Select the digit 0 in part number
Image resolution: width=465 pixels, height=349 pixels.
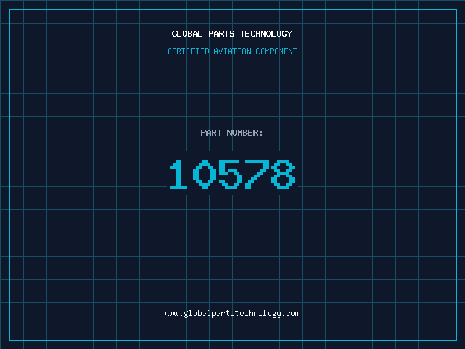click(x=205, y=174)
